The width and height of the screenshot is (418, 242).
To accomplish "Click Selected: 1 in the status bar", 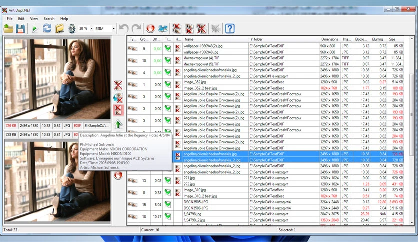I will [x=287, y=230].
